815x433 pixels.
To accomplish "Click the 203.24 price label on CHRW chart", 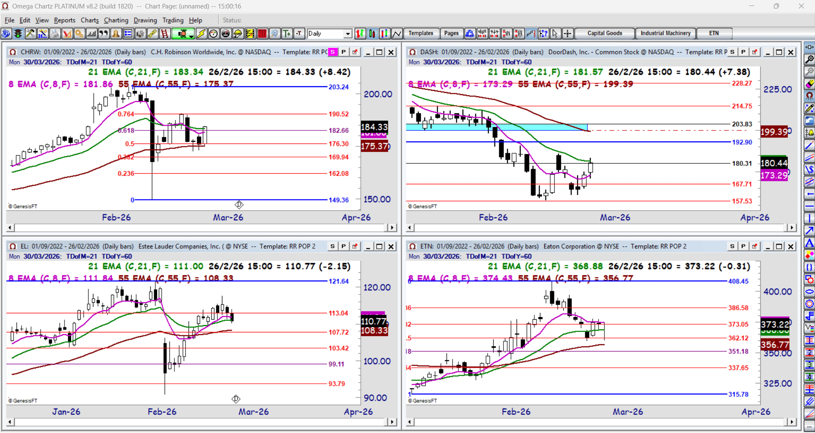I will (339, 87).
